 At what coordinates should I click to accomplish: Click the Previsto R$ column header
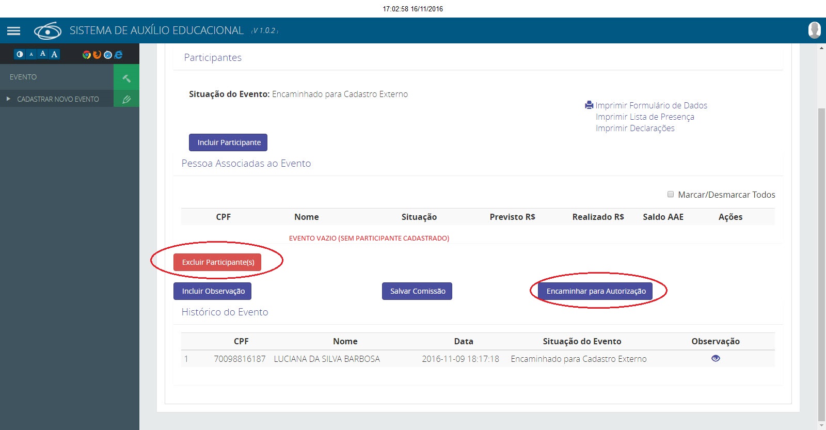pos(513,217)
